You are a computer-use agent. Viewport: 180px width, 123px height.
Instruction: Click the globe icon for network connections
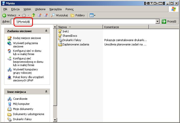tap(9, 43)
